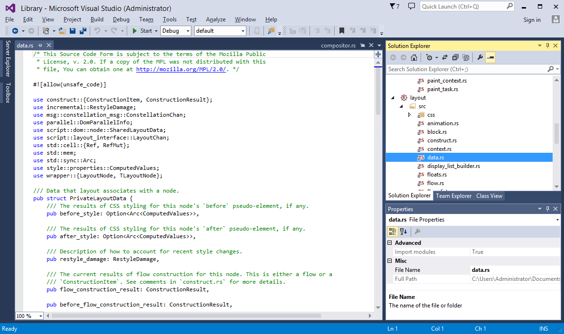The image size is (564, 334).
Task: Collapse the Advanced properties section
Action: pyautogui.click(x=390, y=242)
